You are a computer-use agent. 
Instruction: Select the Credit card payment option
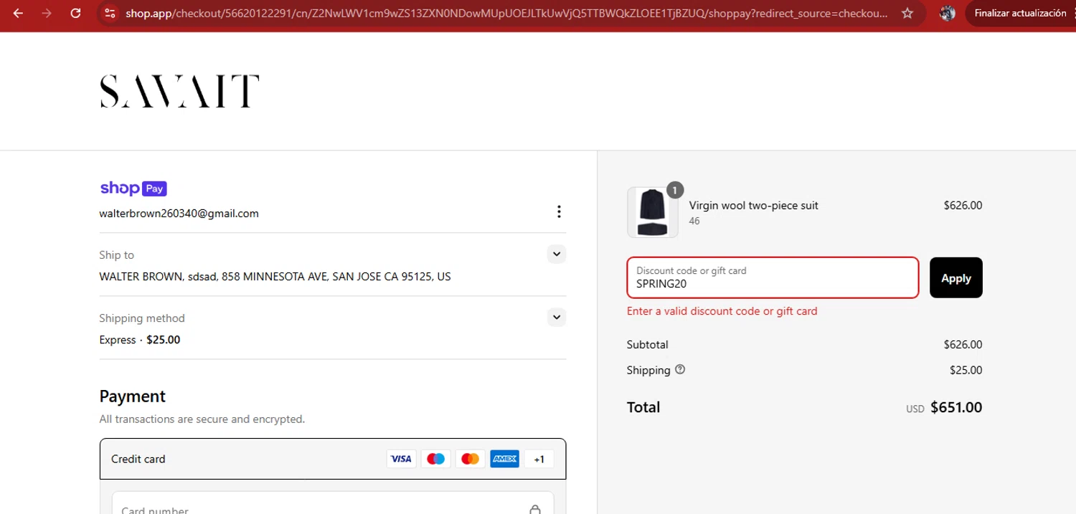pos(333,459)
